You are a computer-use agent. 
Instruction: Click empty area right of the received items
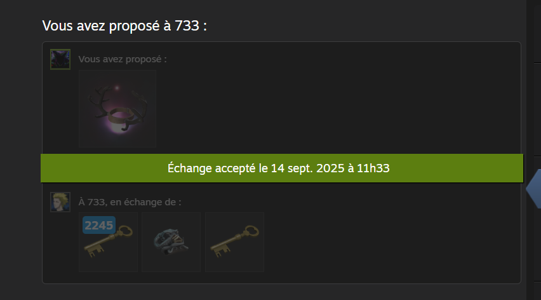coord(390,242)
